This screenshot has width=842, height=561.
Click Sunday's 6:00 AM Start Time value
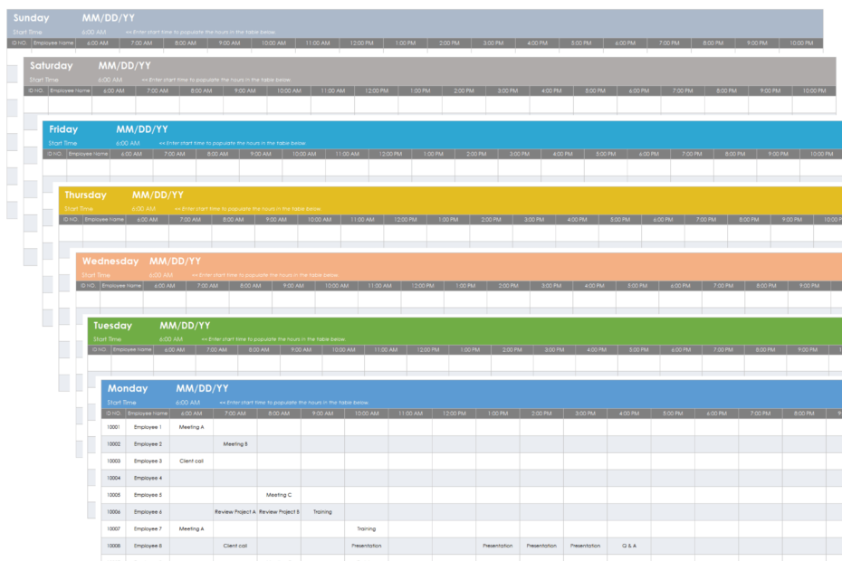click(x=94, y=33)
